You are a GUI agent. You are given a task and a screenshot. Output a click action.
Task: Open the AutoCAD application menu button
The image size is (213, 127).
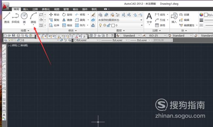(6, 6)
